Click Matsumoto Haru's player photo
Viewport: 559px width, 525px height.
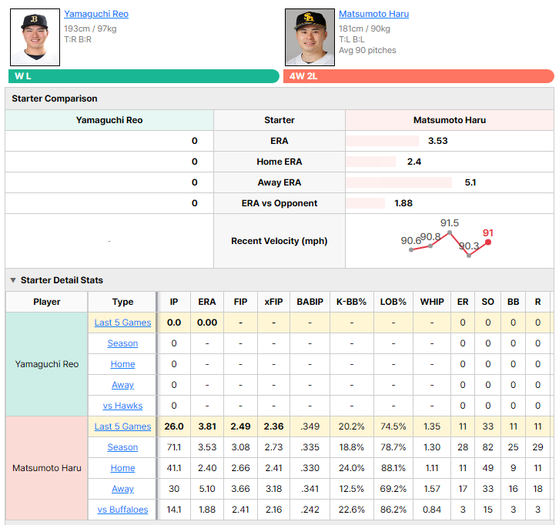coord(310,38)
